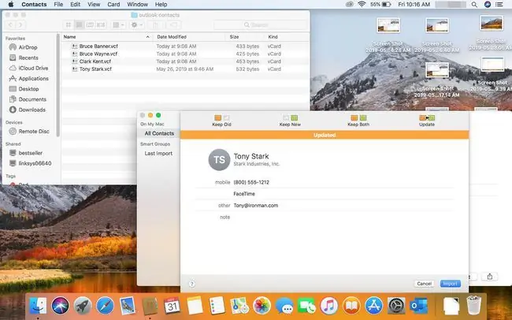
Task: Sort Finder list by Name column
Action: pyautogui.click(x=107, y=37)
